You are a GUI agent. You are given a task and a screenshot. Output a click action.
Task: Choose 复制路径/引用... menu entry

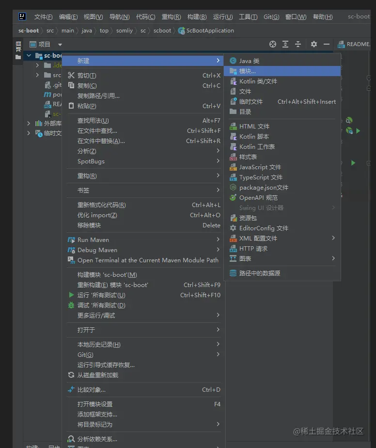click(x=144, y=96)
